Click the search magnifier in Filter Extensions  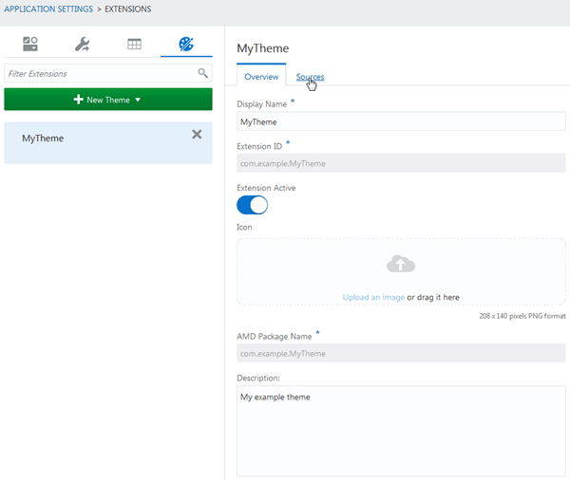202,73
